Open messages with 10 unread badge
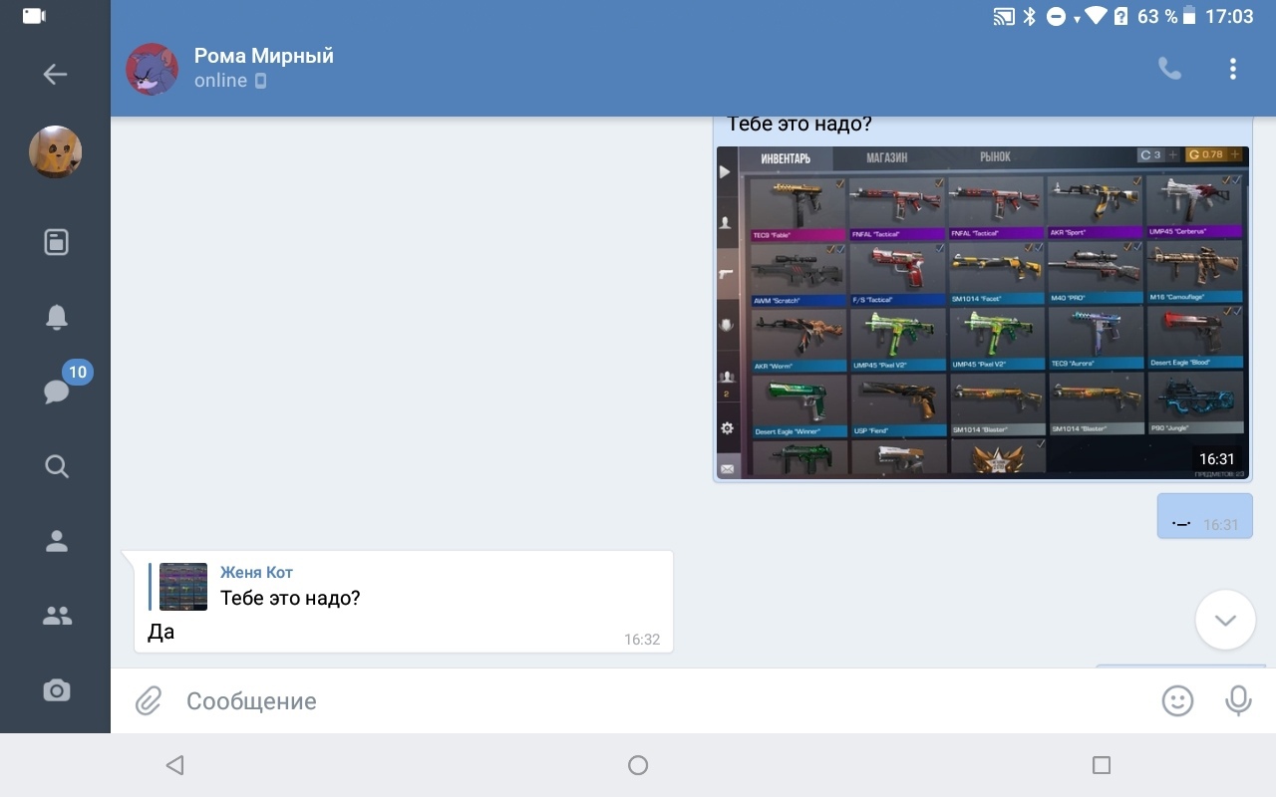 [57, 391]
